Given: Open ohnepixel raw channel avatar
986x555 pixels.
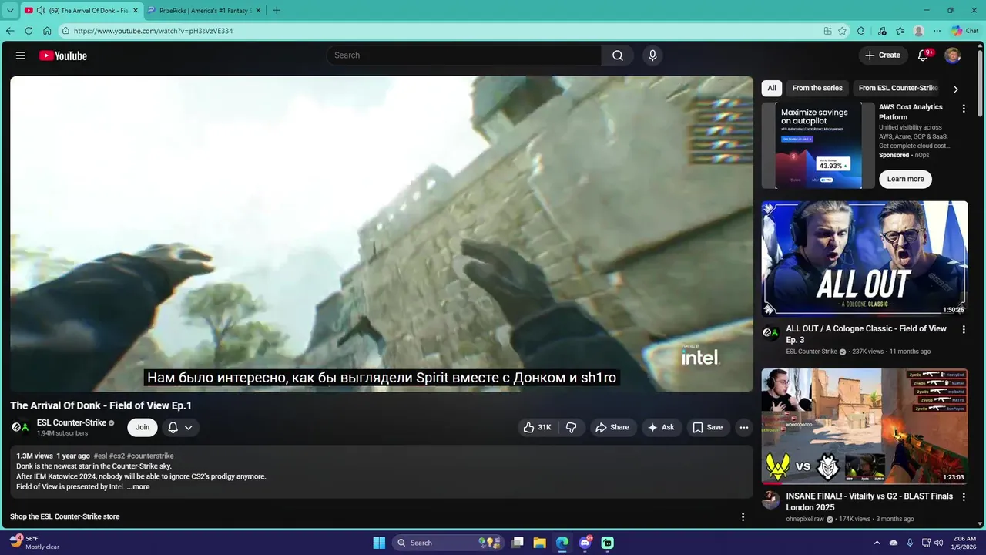Looking at the screenshot, I should (x=771, y=500).
